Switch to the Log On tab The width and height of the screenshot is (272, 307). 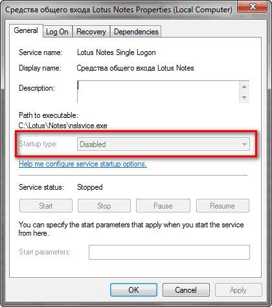click(57, 32)
